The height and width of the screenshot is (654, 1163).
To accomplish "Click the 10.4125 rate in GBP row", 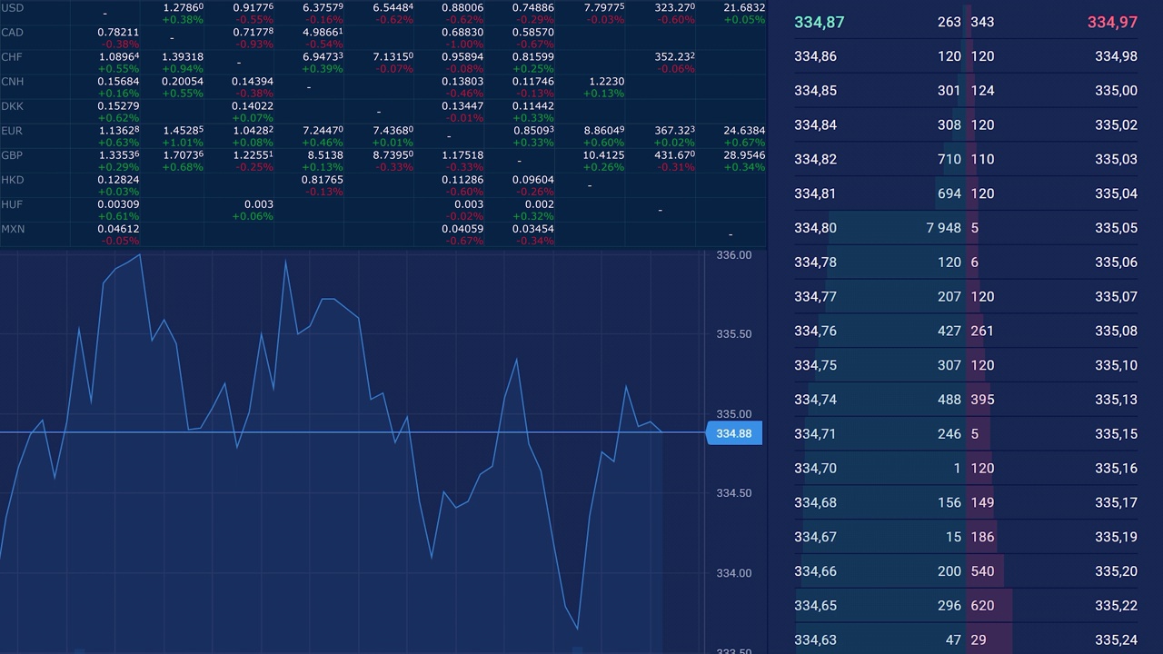I will [603, 154].
